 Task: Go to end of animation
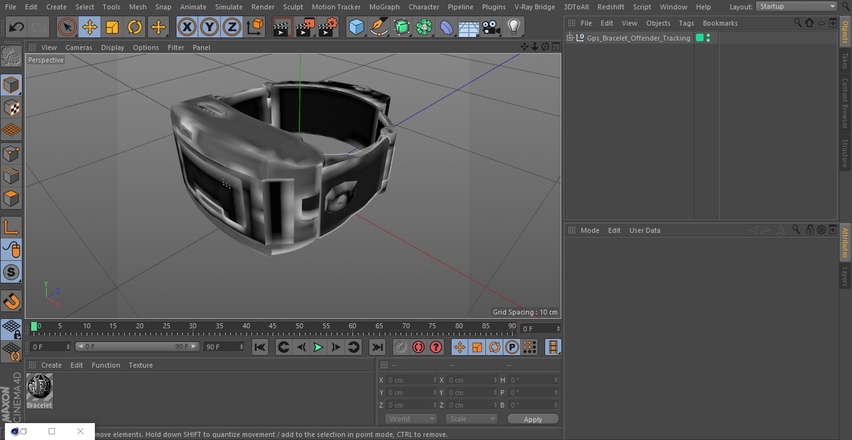(377, 347)
